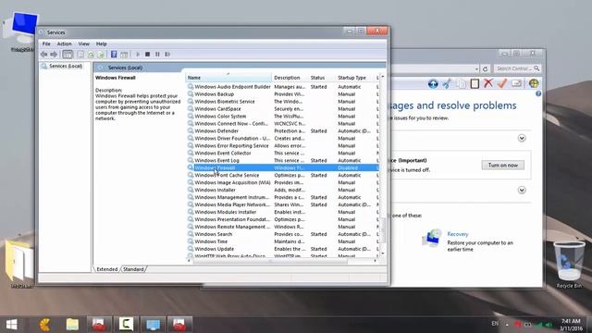Go forward with the Services toolbar arrow
This screenshot has height=333, width=592.
(x=54, y=55)
